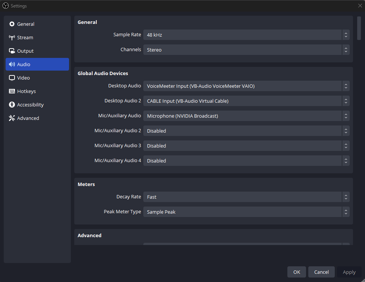The image size is (365, 282).
Task: Click the OBS logo in the title bar
Action: click(5, 6)
